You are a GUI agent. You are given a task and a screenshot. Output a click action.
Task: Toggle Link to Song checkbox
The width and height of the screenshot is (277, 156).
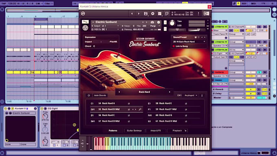pyautogui.click(x=174, y=46)
